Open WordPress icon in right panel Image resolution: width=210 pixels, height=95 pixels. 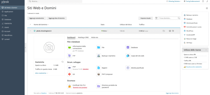point(185,31)
